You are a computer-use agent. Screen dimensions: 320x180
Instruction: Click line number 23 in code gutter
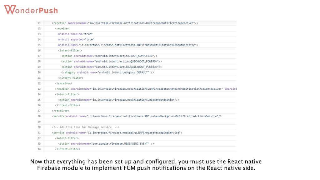[x=39, y=89]
